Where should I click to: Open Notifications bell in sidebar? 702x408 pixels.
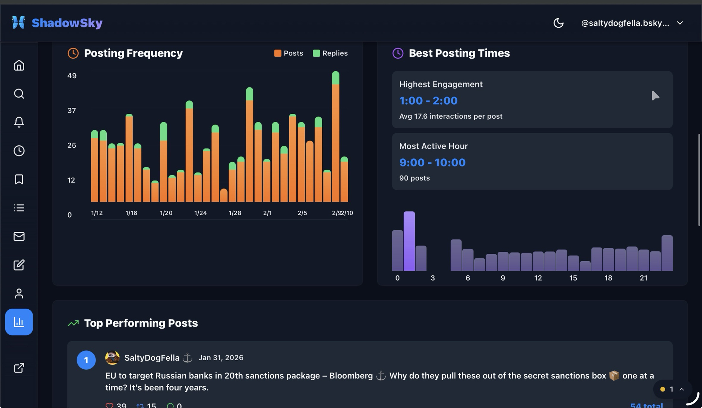[x=19, y=122]
